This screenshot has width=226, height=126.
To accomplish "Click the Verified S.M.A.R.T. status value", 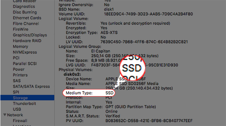I will [x=113, y=116].
